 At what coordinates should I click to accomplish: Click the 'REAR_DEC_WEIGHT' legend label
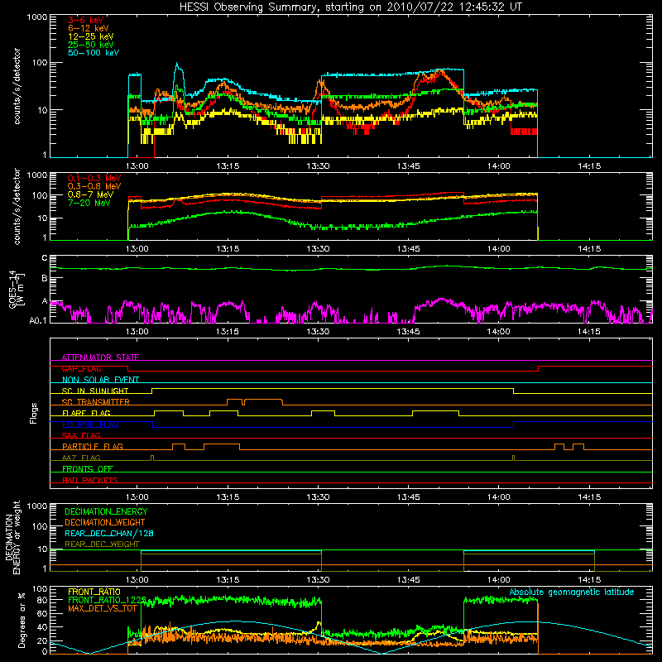[102, 544]
